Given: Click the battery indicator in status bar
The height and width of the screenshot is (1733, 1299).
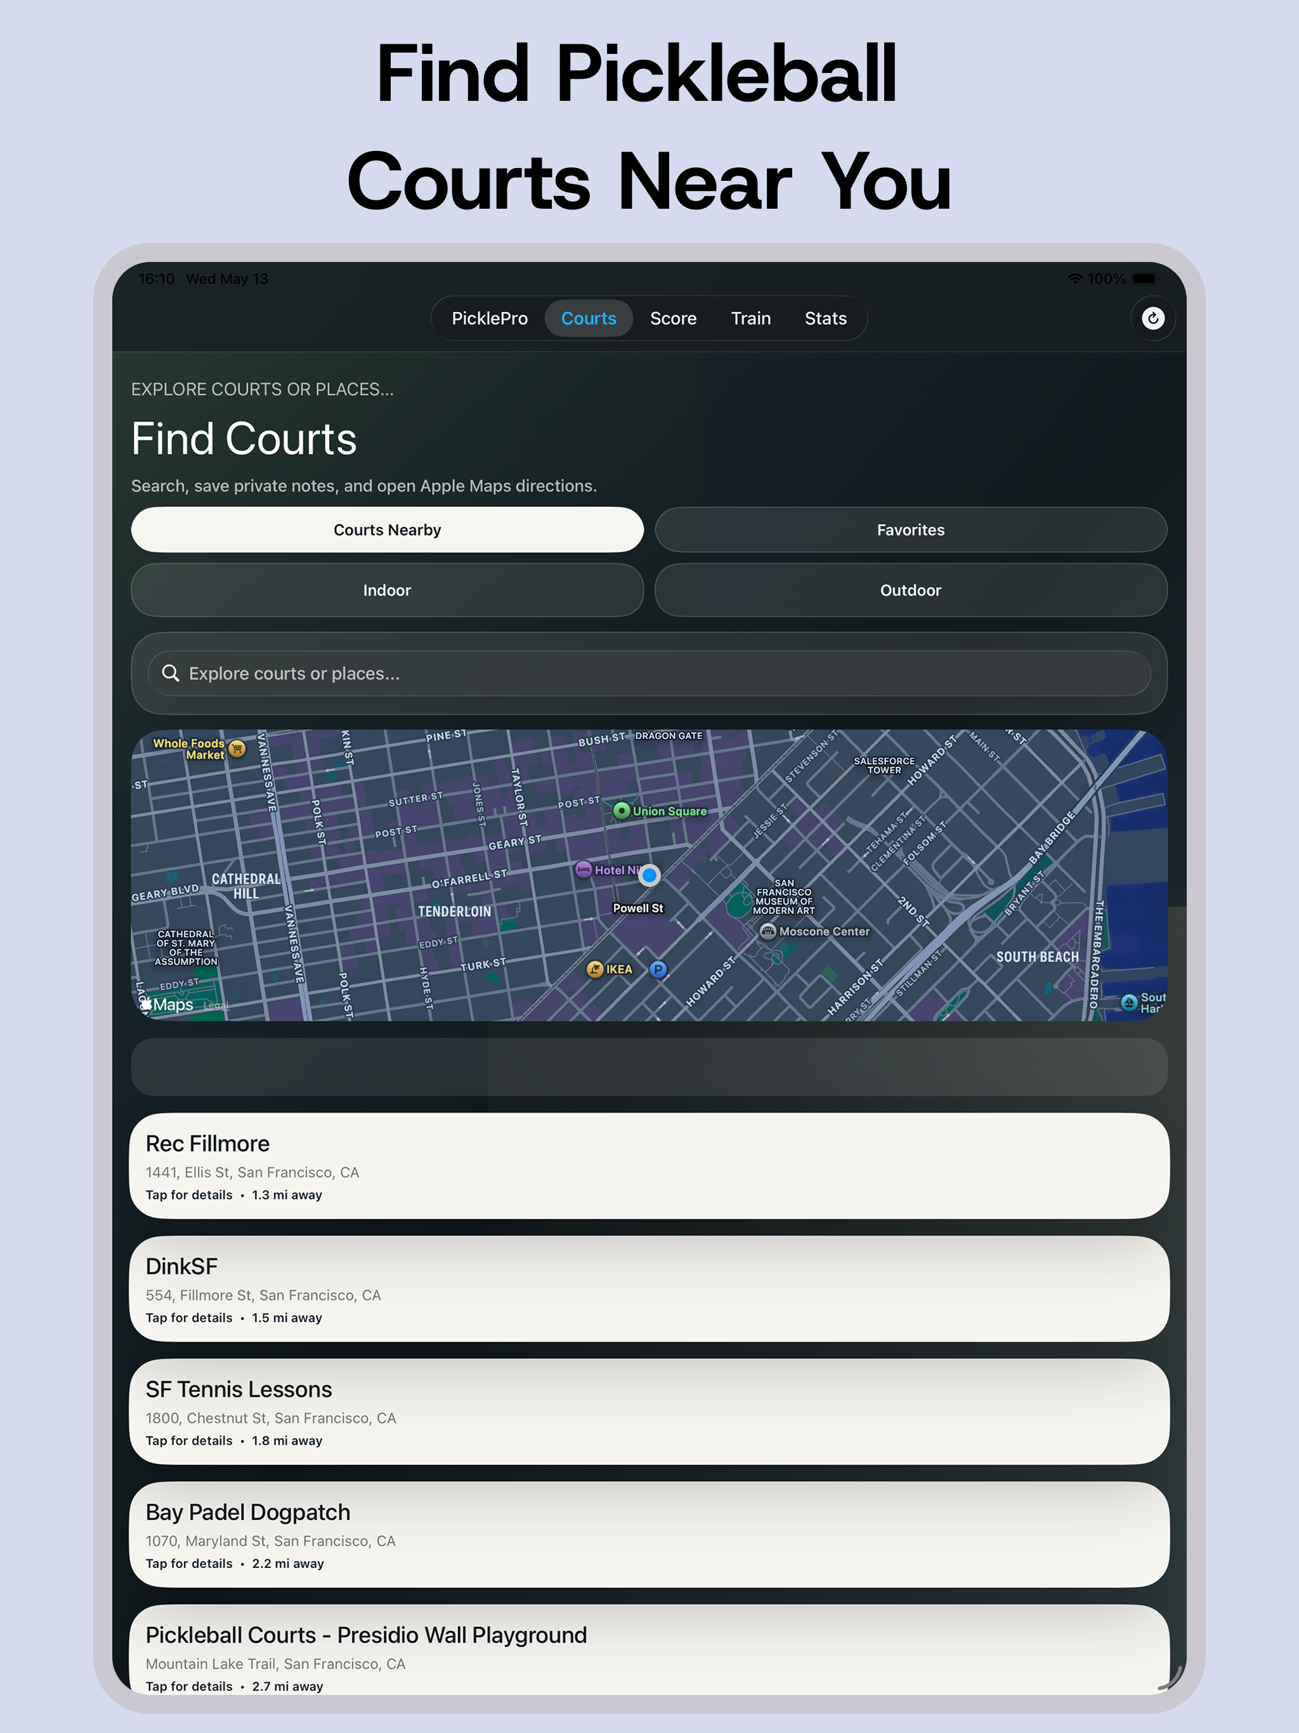Looking at the screenshot, I should click(x=1146, y=278).
